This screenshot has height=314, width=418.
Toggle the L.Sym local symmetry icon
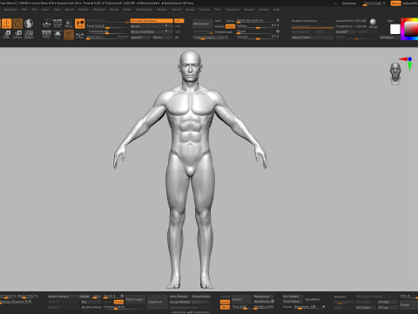pos(80,35)
